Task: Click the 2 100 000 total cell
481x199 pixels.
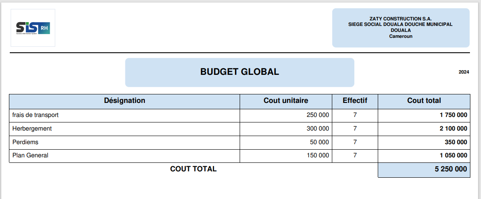Action: [424, 129]
